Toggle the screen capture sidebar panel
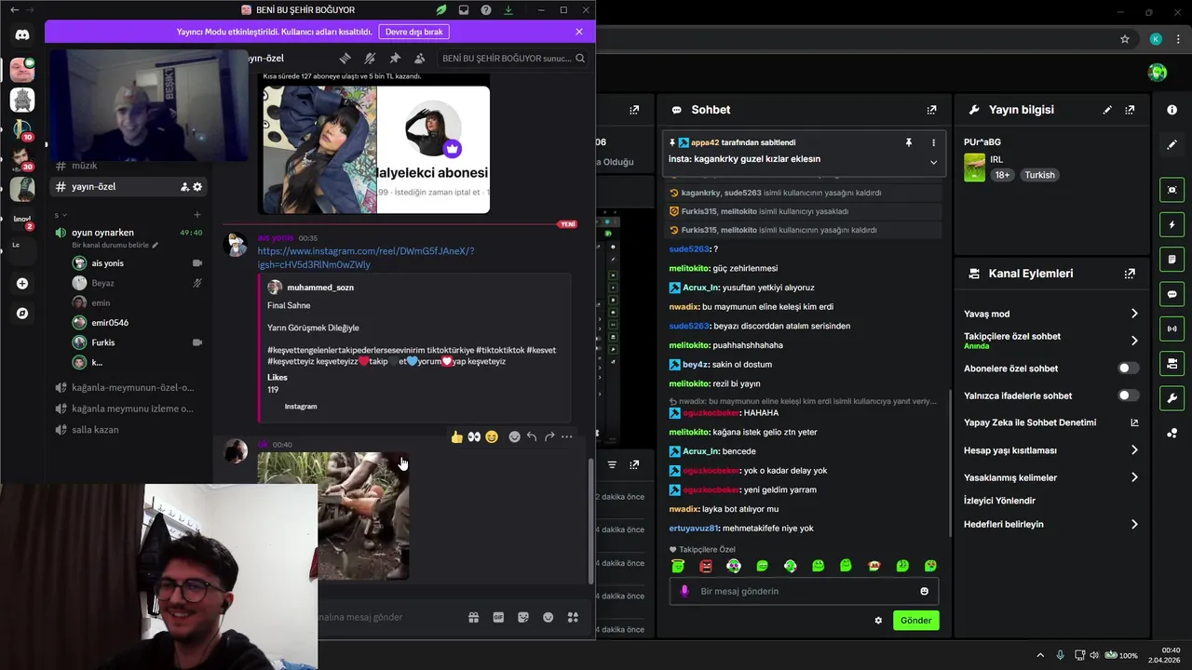 (x=1172, y=190)
